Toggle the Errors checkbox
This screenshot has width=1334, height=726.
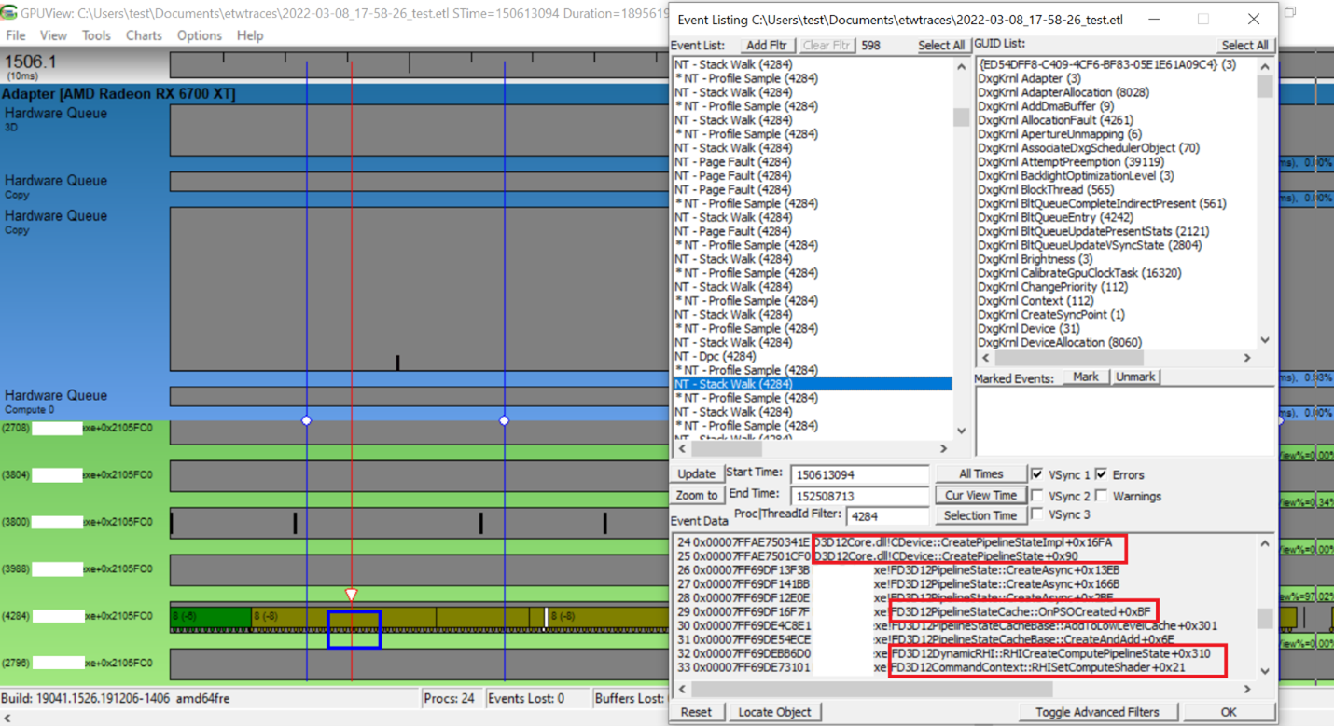pos(1102,473)
